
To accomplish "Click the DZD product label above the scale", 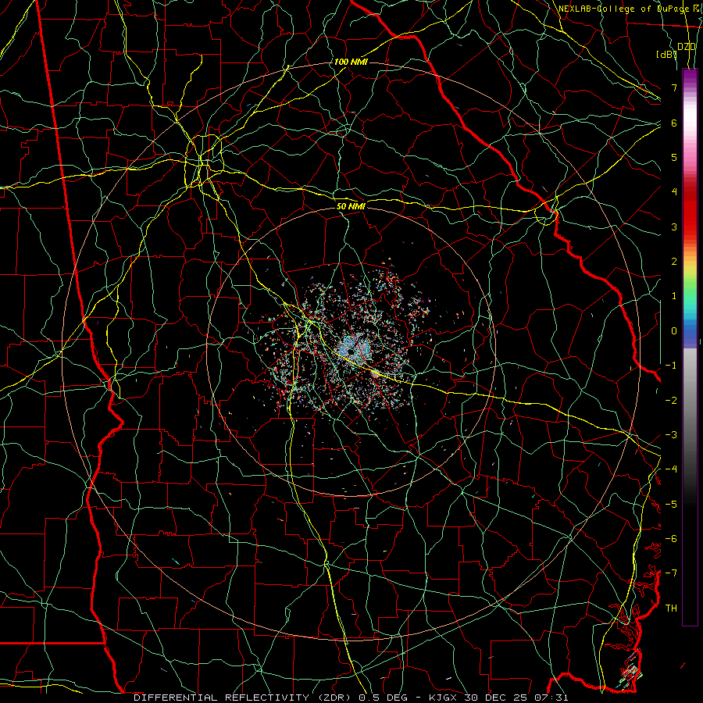I will (687, 47).
